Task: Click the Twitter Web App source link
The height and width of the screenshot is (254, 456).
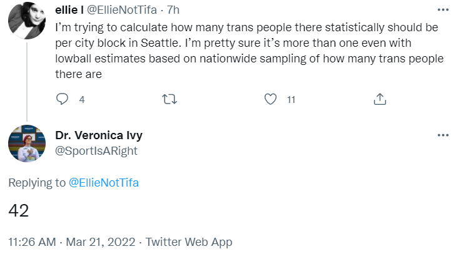Action: point(189,242)
